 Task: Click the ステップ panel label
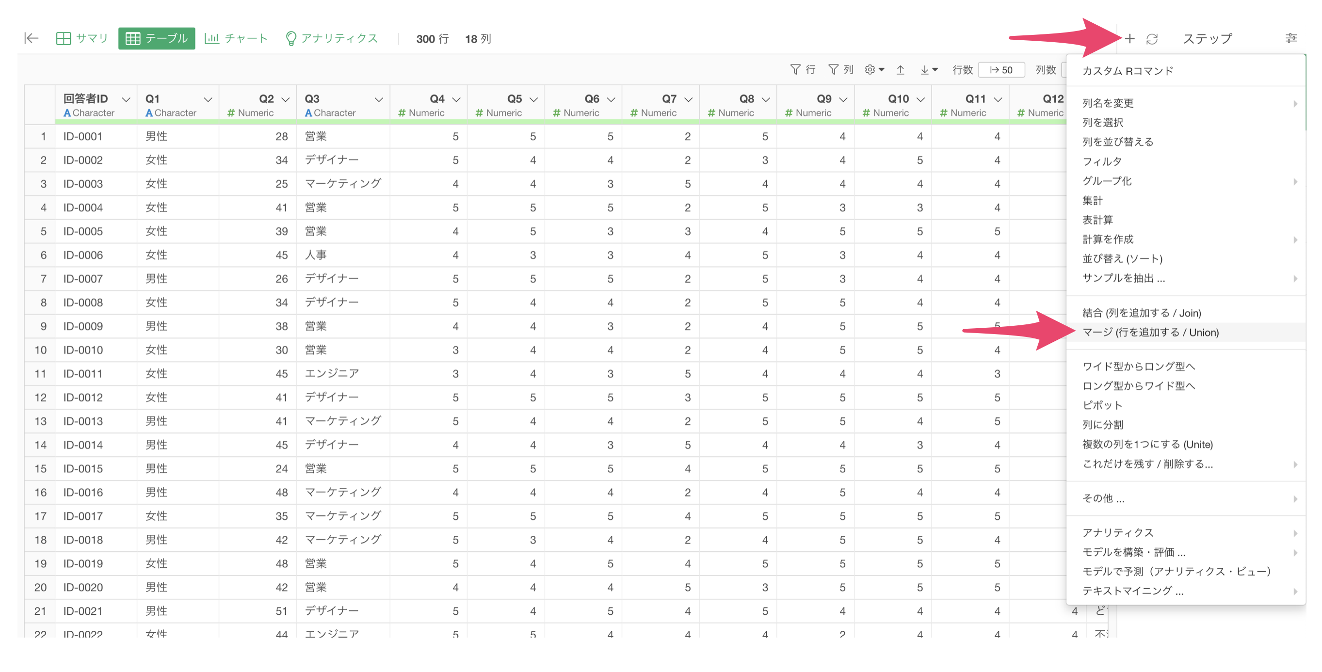[1207, 38]
